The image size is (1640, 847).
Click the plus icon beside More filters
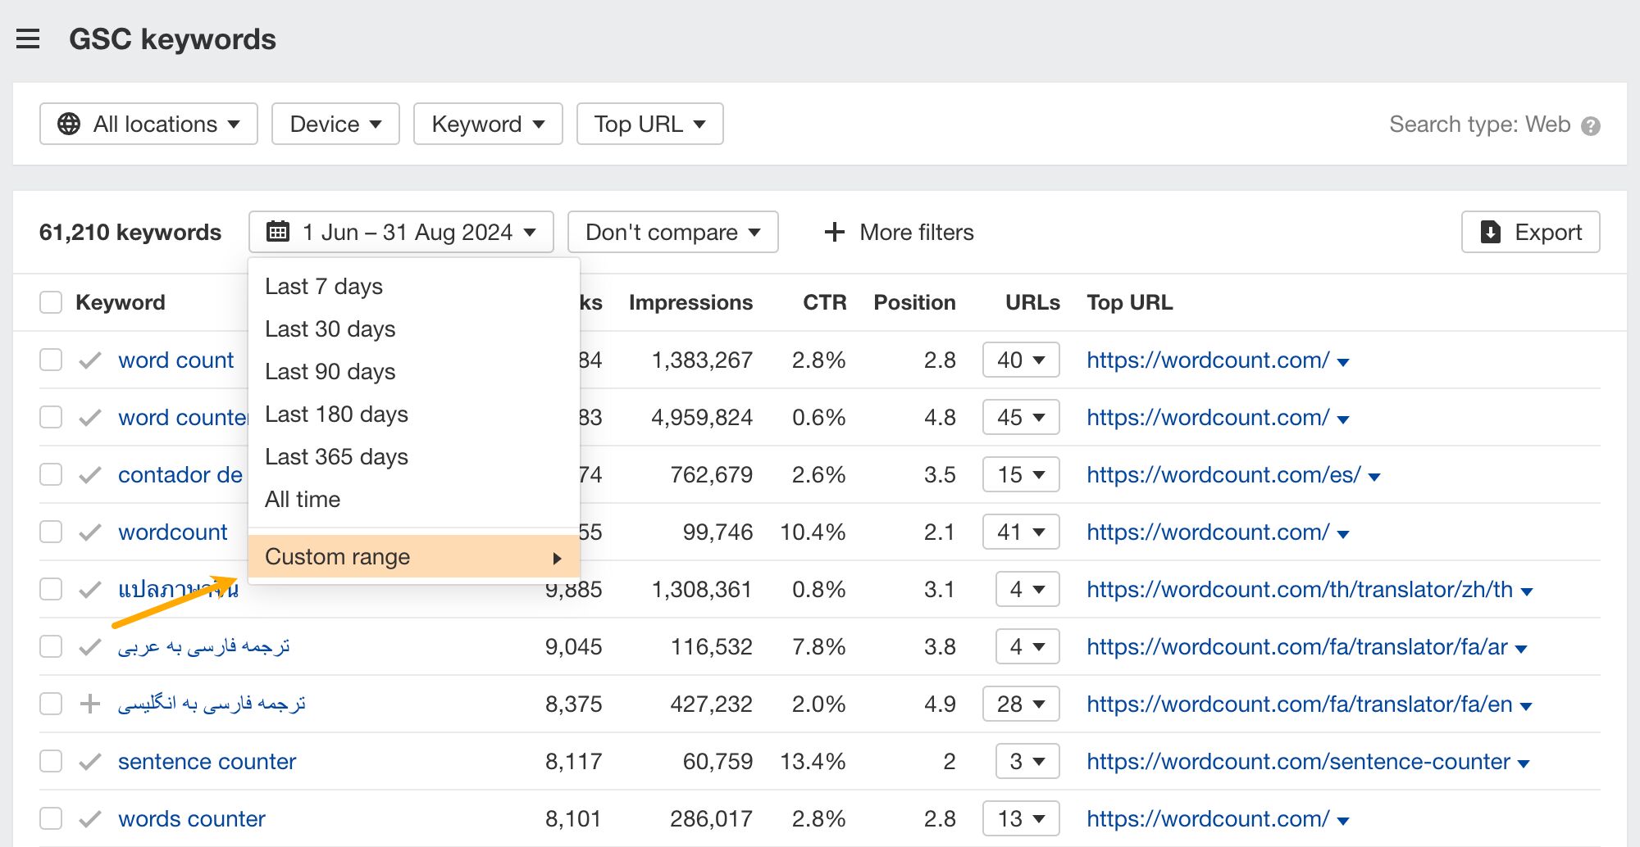(834, 233)
